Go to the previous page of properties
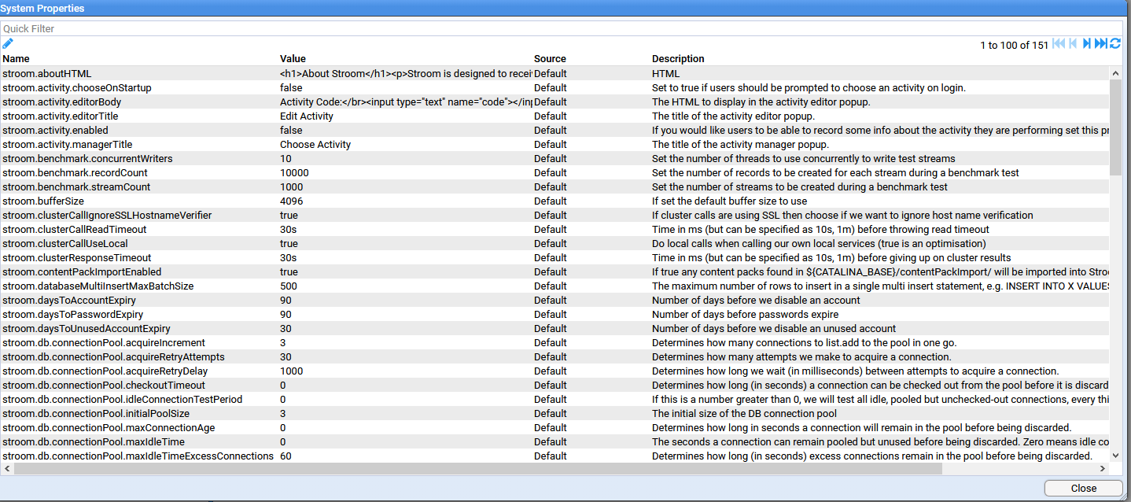This screenshot has width=1131, height=502. tap(1073, 44)
